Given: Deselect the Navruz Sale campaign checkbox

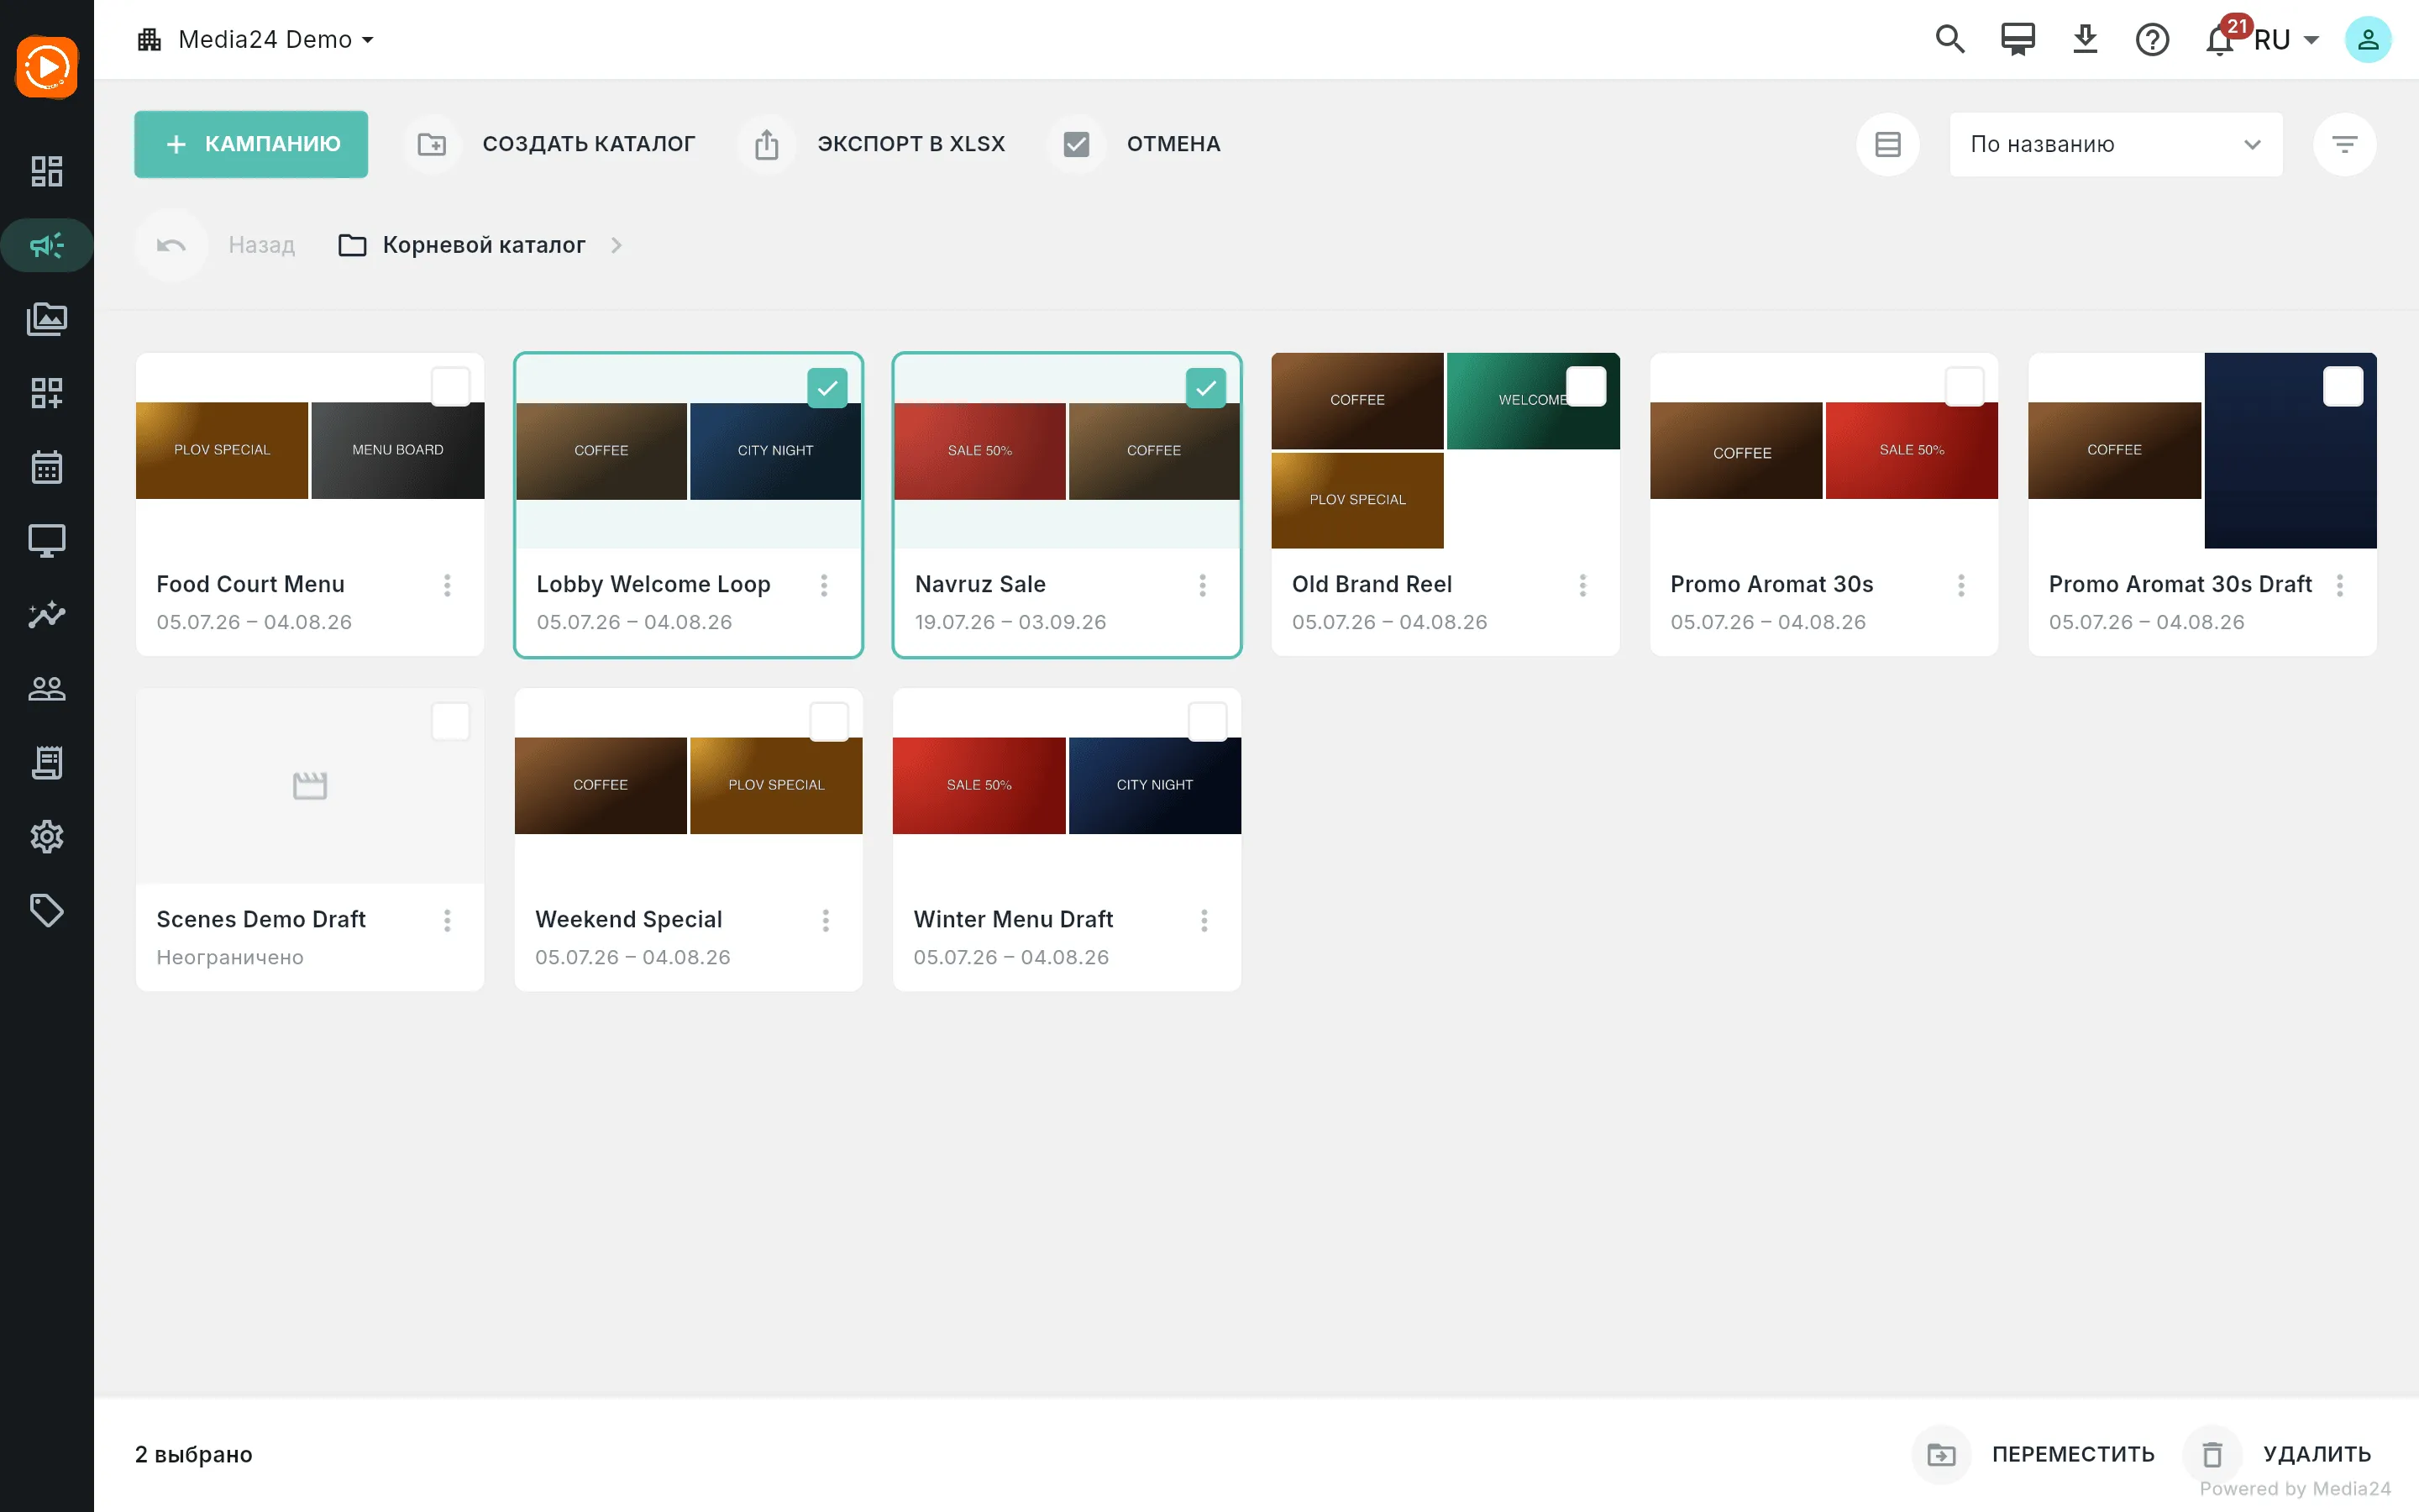Looking at the screenshot, I should pyautogui.click(x=1205, y=388).
